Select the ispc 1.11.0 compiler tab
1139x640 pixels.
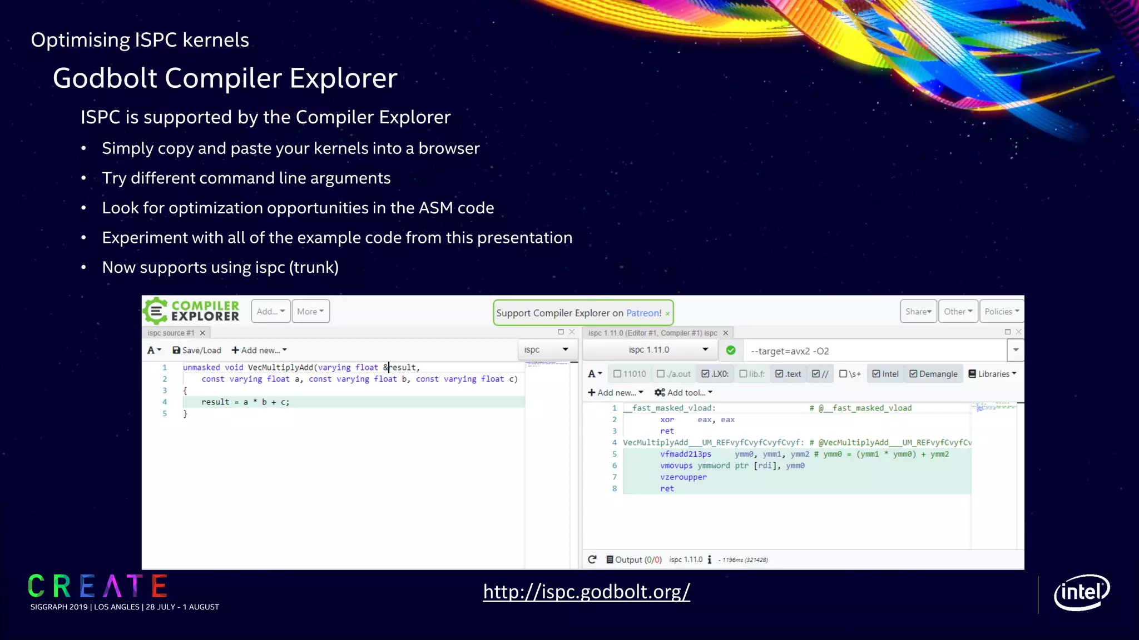pos(652,333)
